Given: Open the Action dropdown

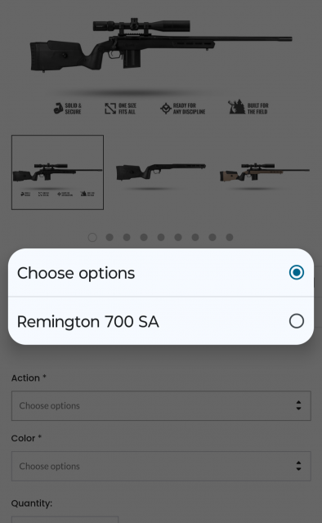Looking at the screenshot, I should click(161, 405).
